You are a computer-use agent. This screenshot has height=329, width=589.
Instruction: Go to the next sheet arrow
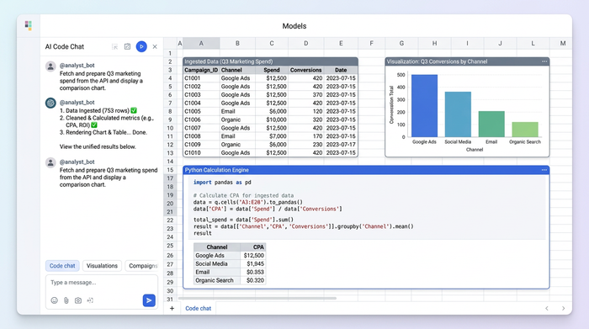pos(563,308)
